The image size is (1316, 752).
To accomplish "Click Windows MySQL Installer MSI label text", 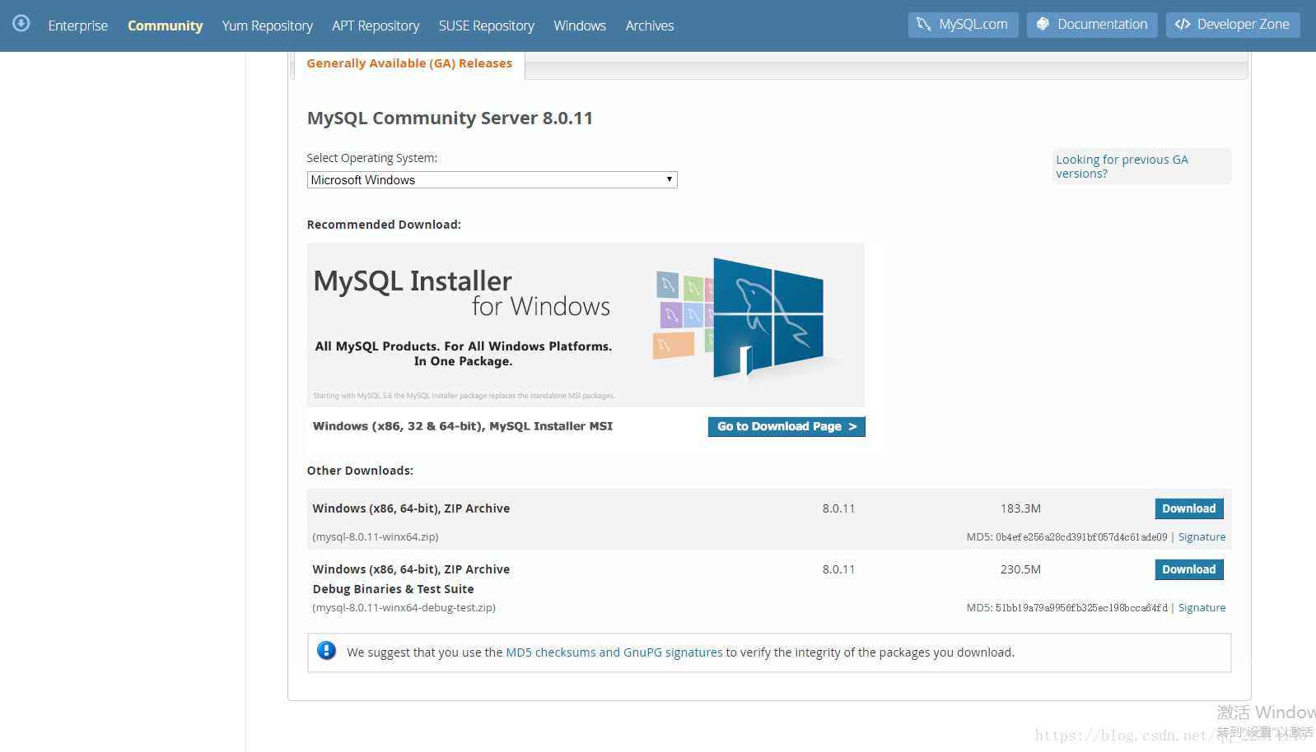I will 463,426.
